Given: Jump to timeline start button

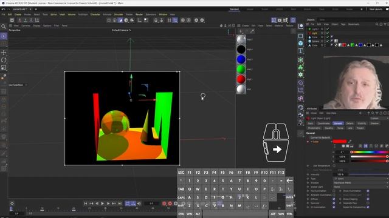Looking at the screenshot, I should click(85, 203).
